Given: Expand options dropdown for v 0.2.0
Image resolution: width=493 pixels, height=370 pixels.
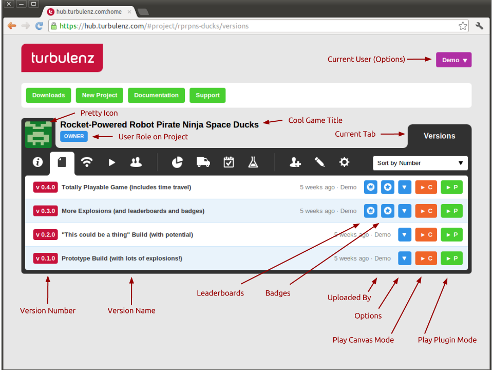Looking at the screenshot, I should [x=405, y=235].
